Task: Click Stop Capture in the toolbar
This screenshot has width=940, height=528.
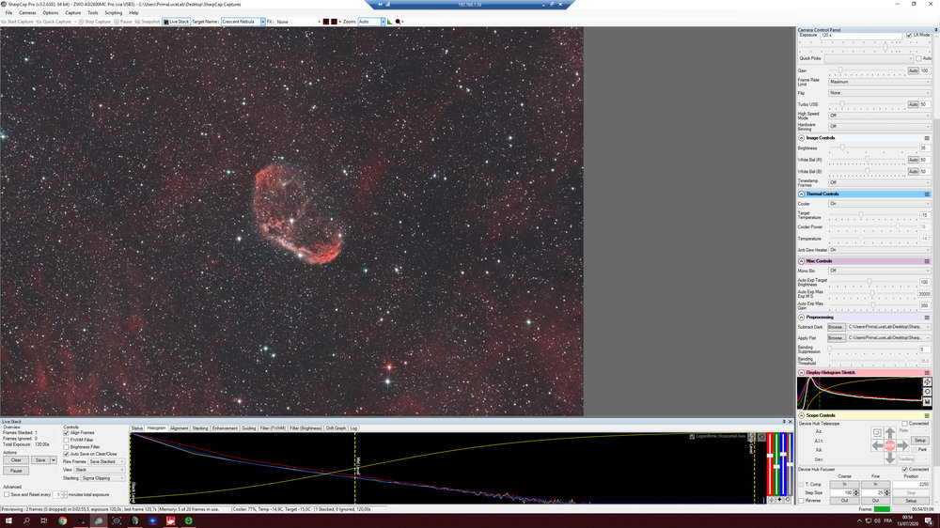Action: 95,22
